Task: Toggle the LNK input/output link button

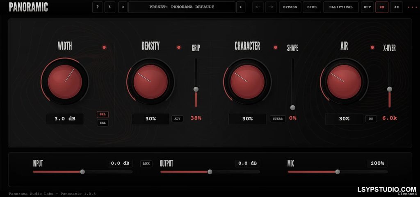Action: tap(146, 163)
